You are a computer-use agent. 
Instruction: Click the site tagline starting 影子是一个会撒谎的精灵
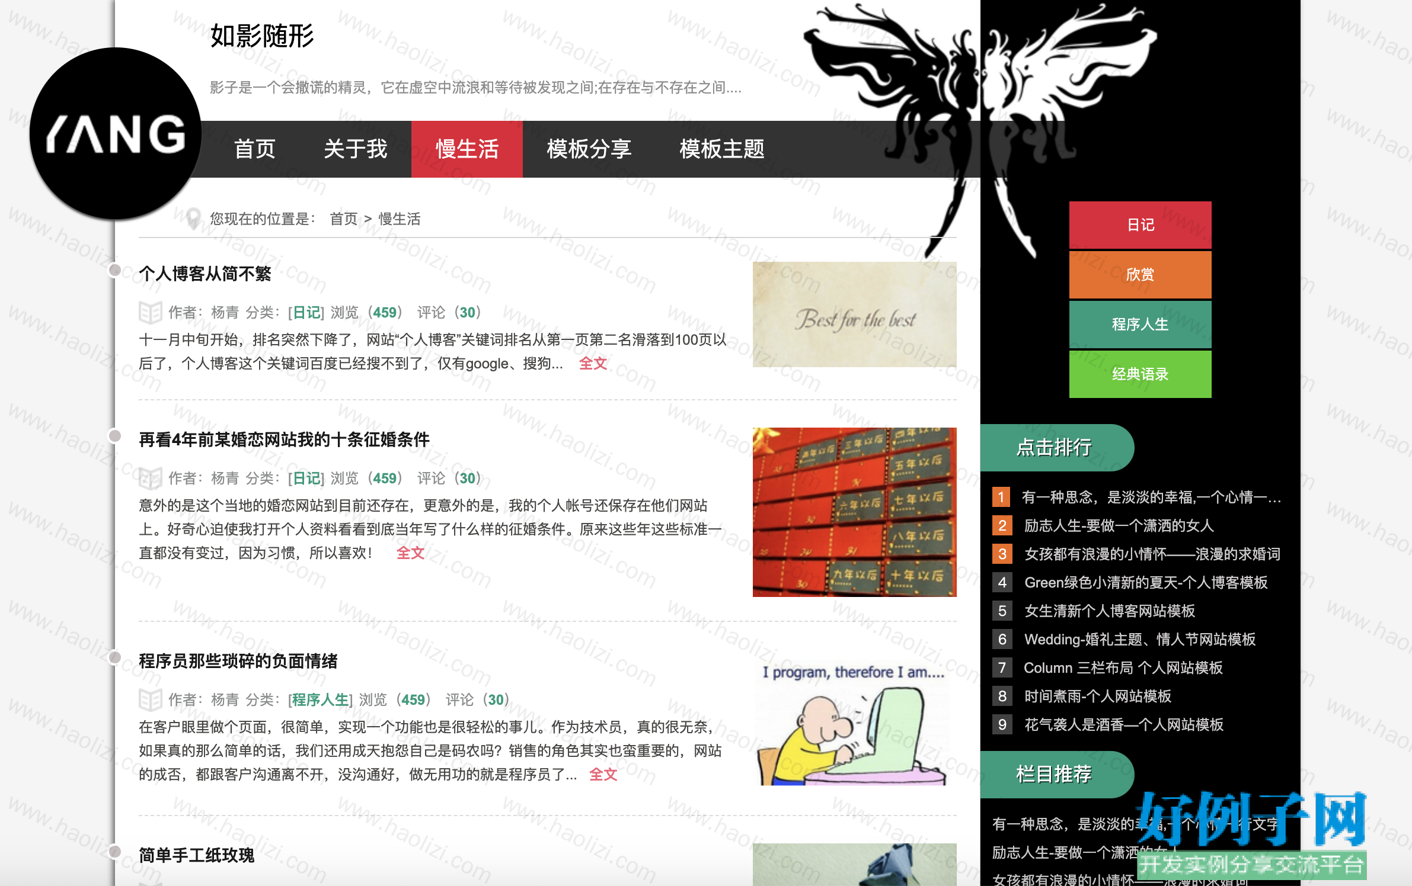[475, 88]
